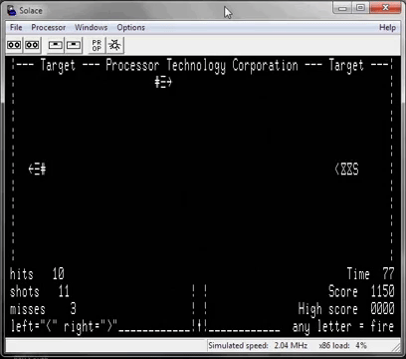Open the Help menu
406x359 pixels.
pos(387,27)
